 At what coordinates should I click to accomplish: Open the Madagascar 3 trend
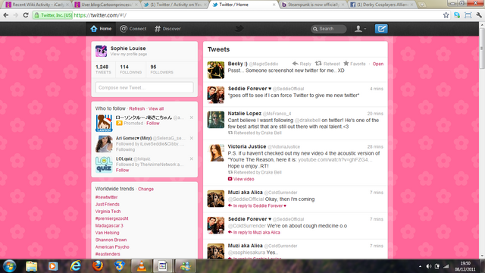coord(109,226)
